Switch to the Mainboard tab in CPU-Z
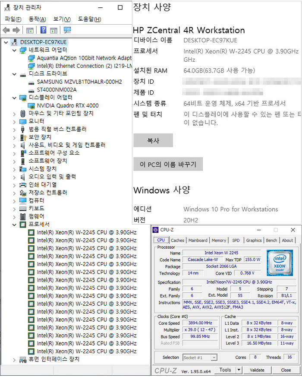The width and height of the screenshot is (302, 377). [198, 240]
